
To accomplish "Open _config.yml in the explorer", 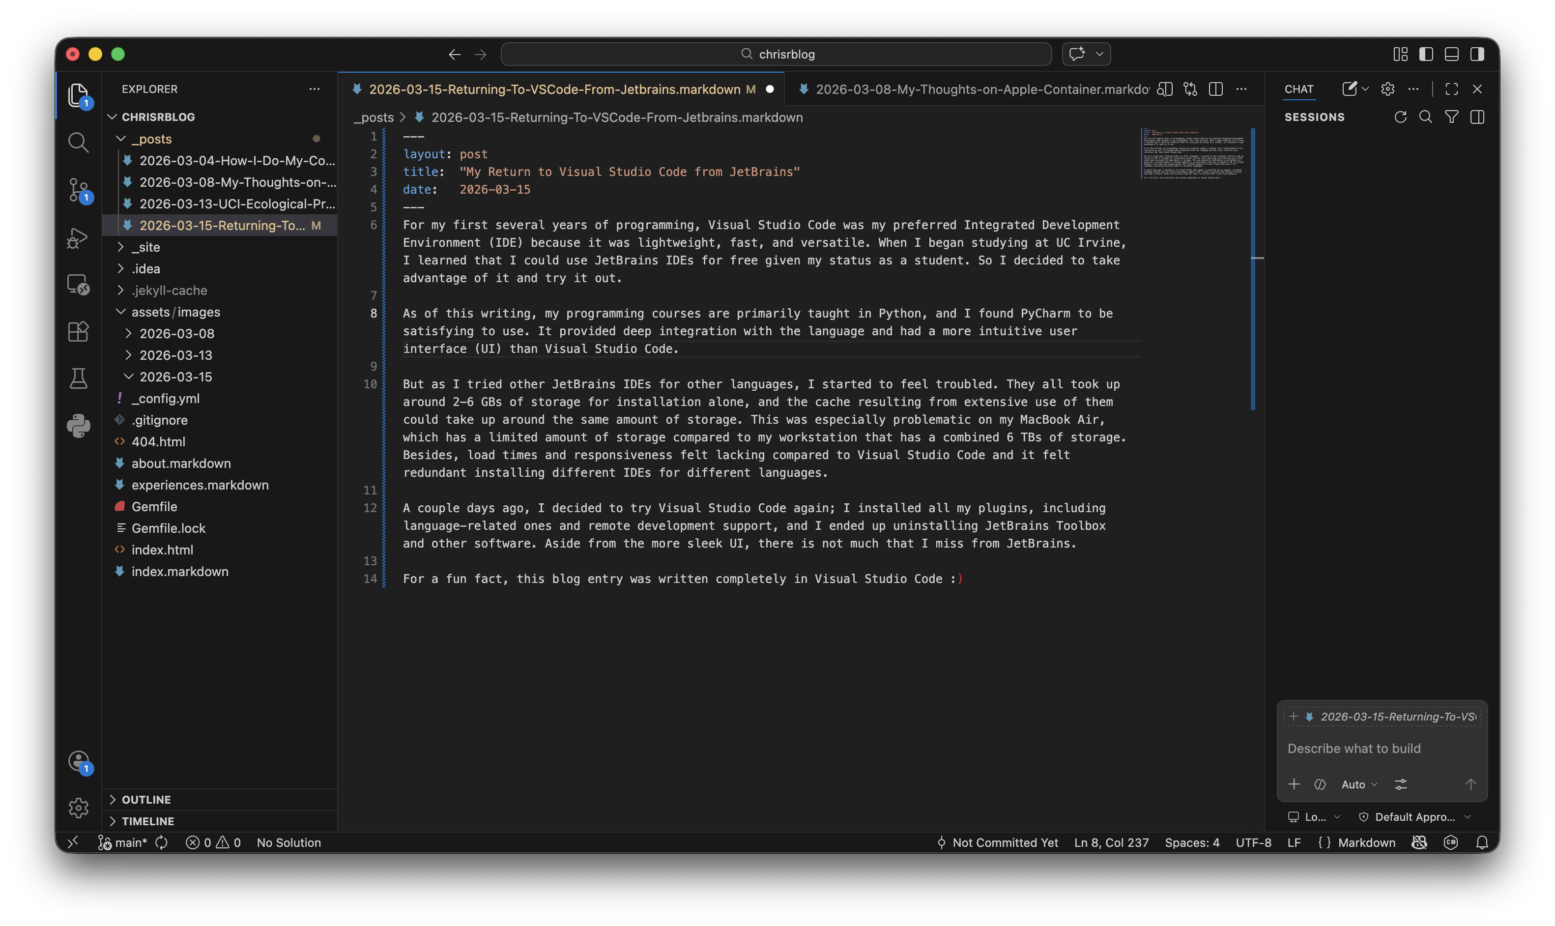I will 165,398.
